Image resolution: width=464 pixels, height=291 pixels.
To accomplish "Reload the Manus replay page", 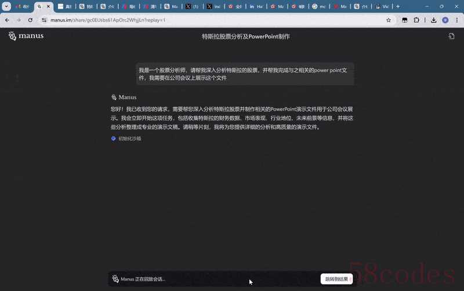I will 30,20.
